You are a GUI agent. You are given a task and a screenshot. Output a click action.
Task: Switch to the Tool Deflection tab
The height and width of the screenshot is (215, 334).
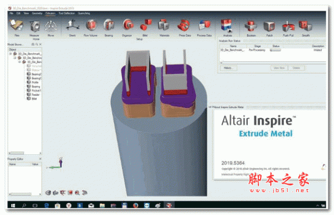(x=67, y=13)
